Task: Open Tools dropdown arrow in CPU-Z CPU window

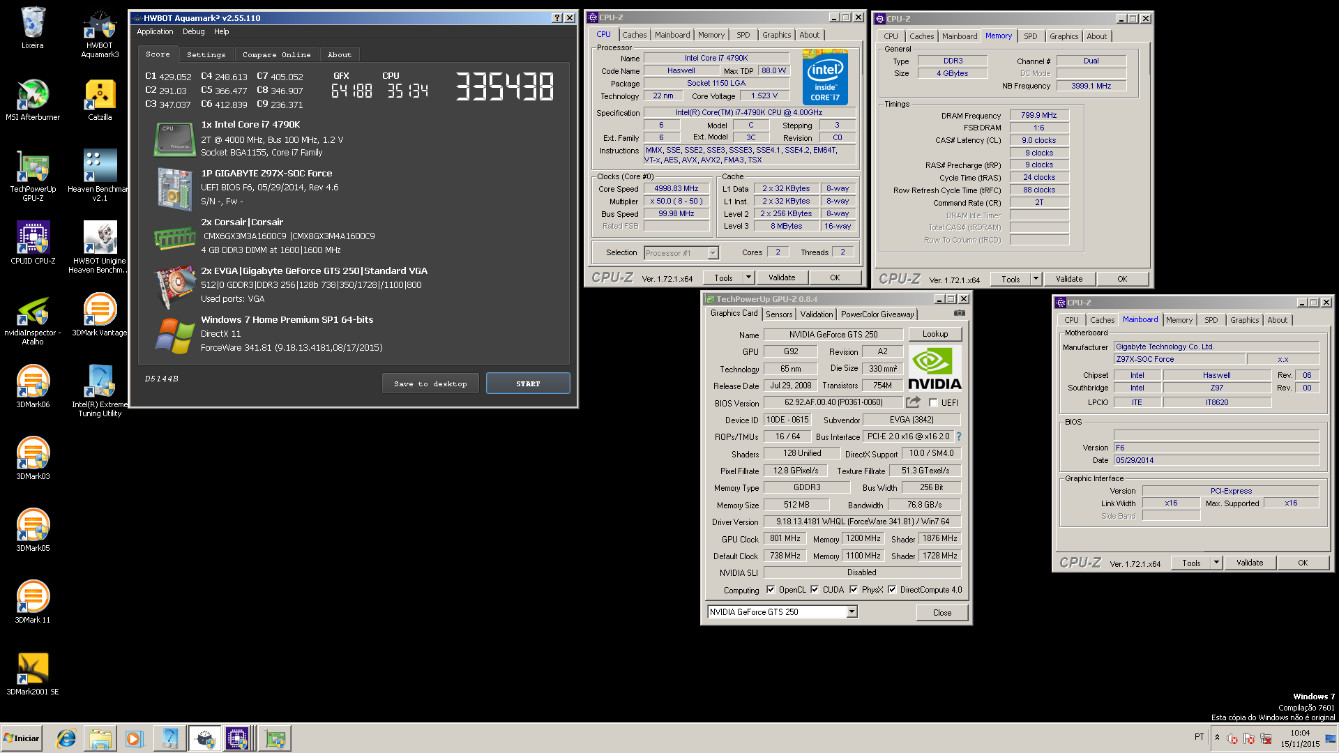Action: (x=748, y=277)
